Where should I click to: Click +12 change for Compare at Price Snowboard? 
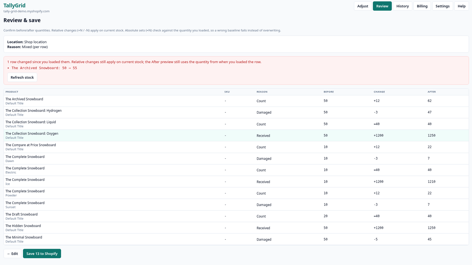point(377,147)
